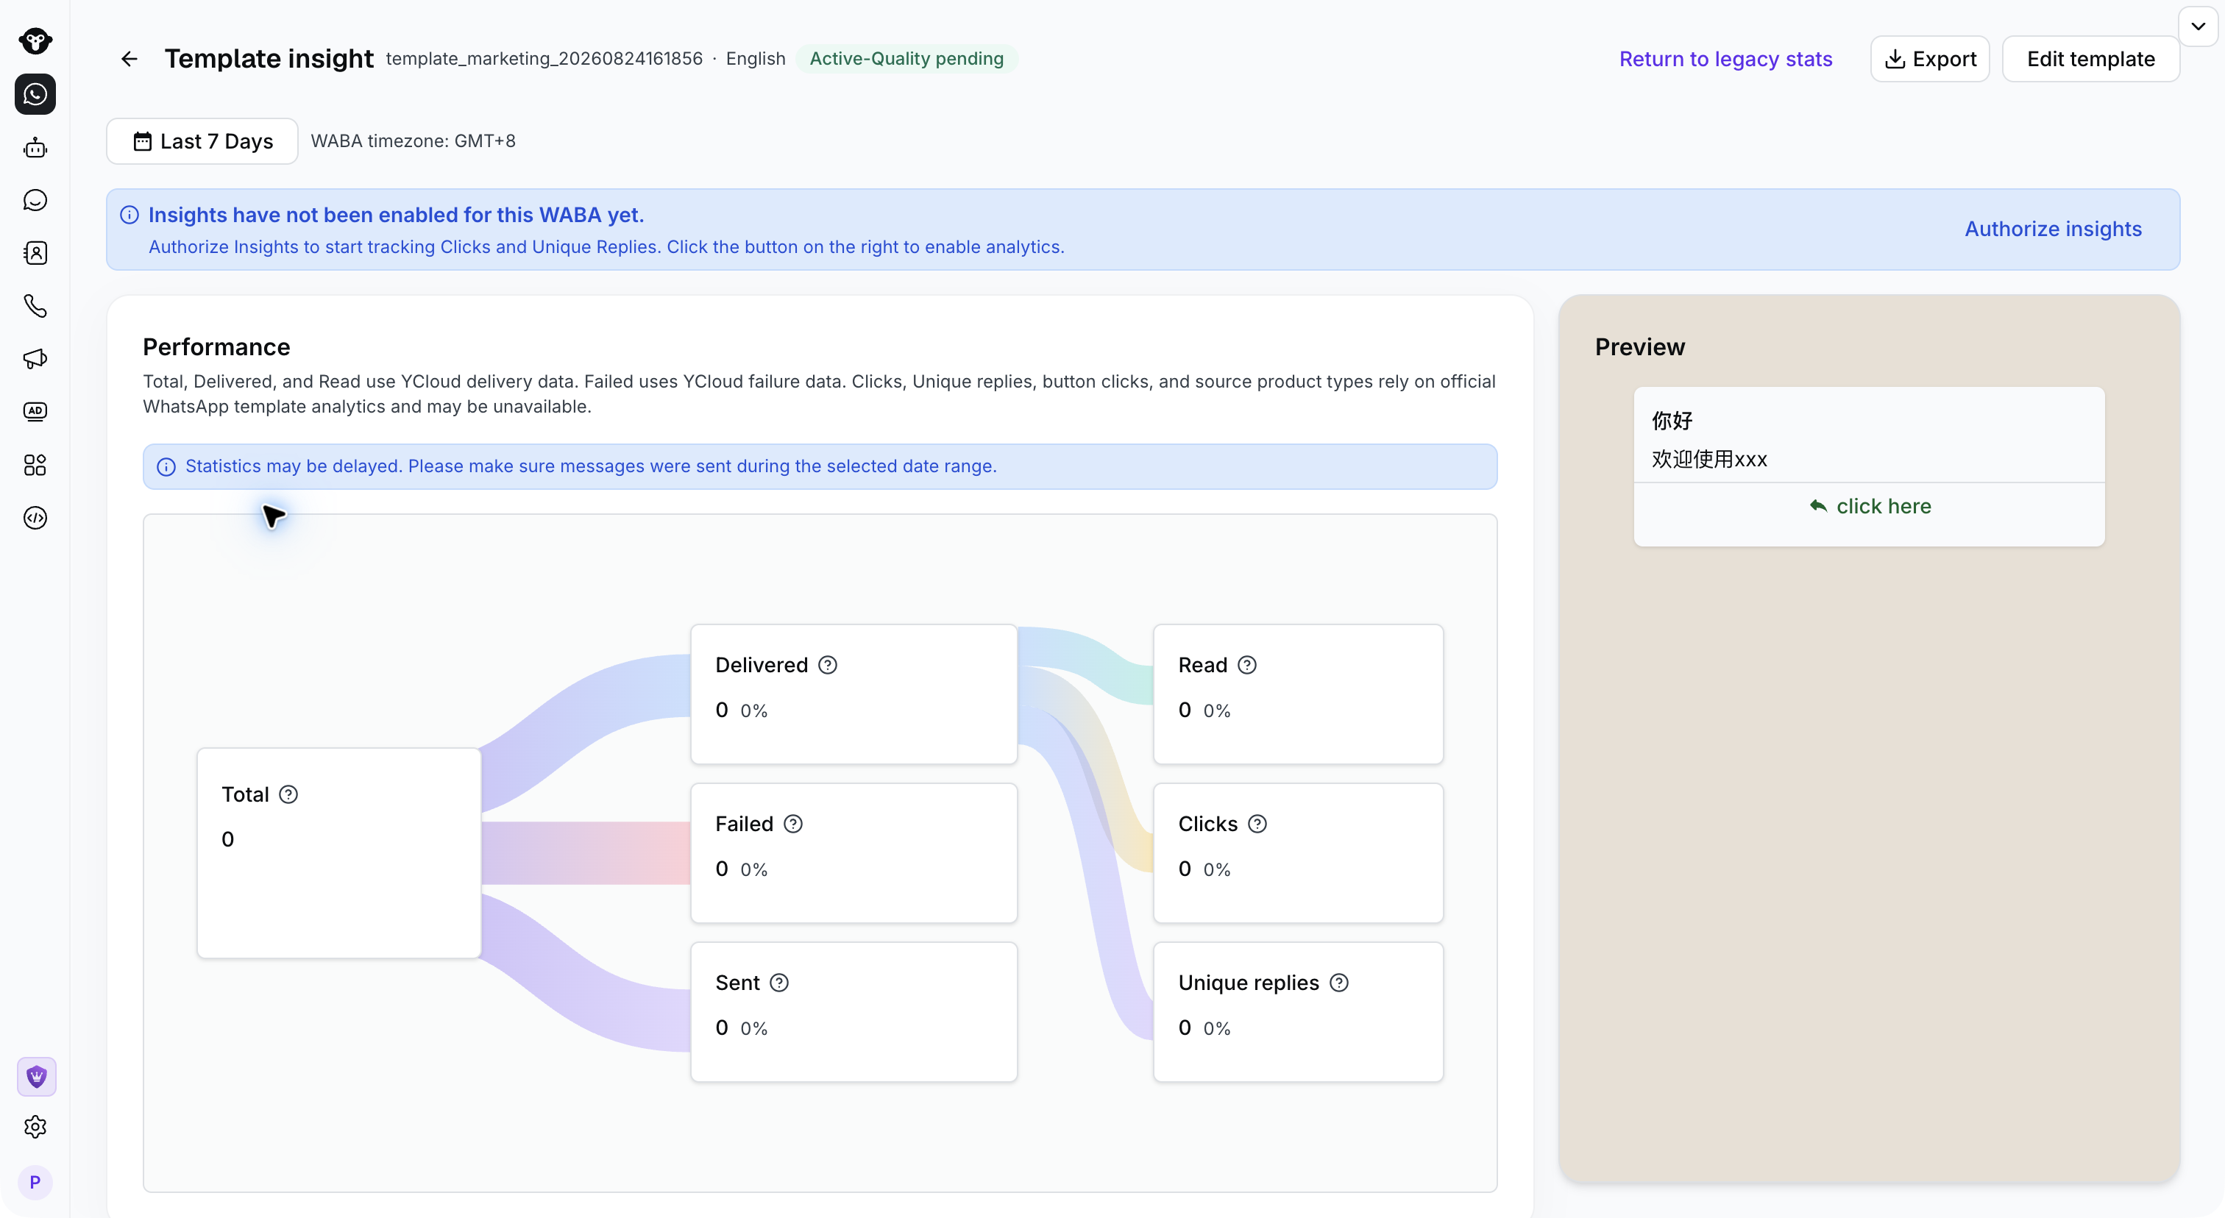
Task: Click the Preview heading
Action: click(1639, 347)
